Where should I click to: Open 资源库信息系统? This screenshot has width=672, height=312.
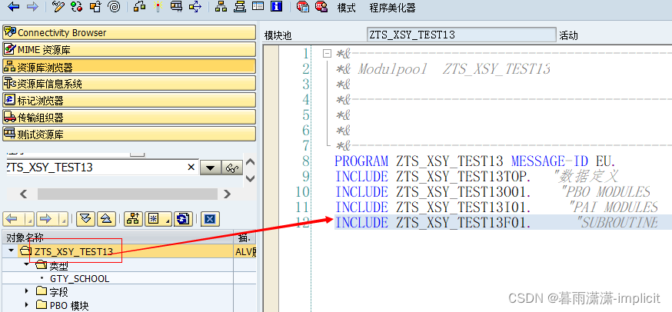pos(129,83)
